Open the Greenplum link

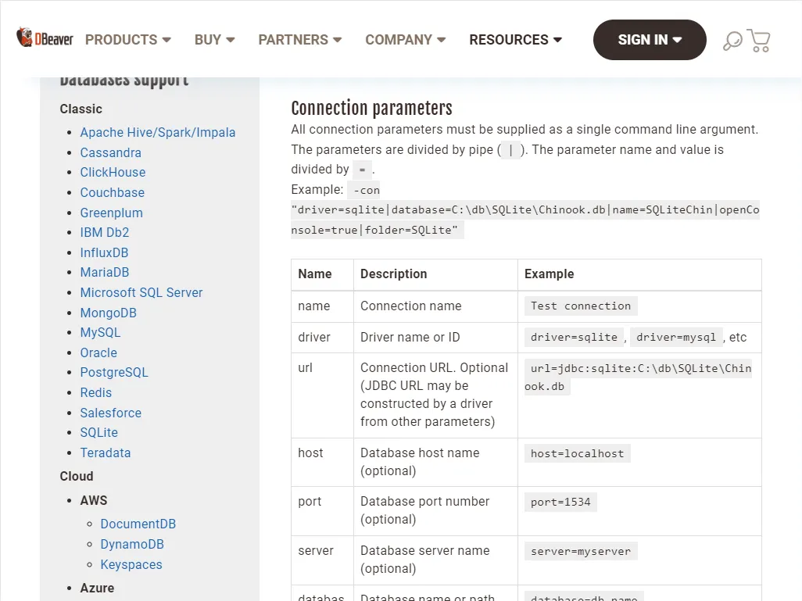click(112, 213)
